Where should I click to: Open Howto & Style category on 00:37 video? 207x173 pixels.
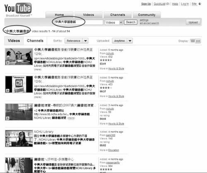pos(116,96)
